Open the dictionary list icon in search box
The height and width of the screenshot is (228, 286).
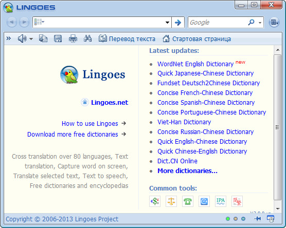click(39, 22)
